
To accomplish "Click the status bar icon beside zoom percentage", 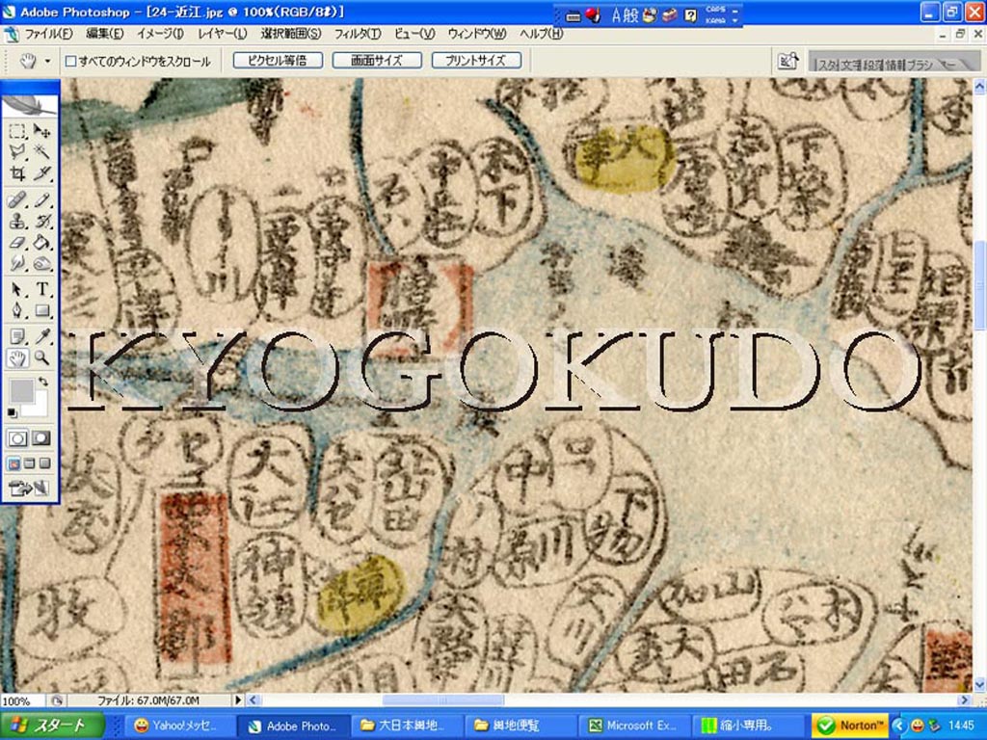I will [57, 700].
